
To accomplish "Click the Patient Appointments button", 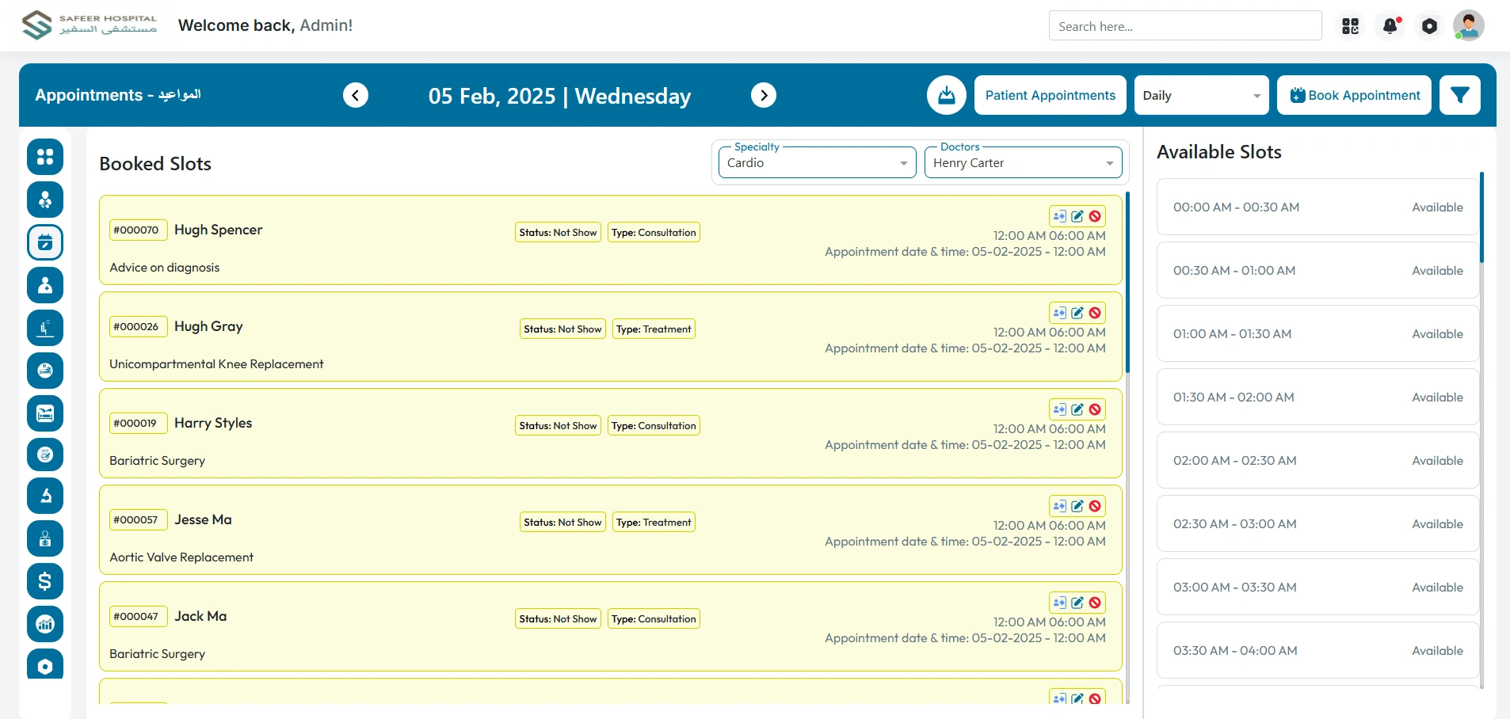I will [x=1050, y=95].
